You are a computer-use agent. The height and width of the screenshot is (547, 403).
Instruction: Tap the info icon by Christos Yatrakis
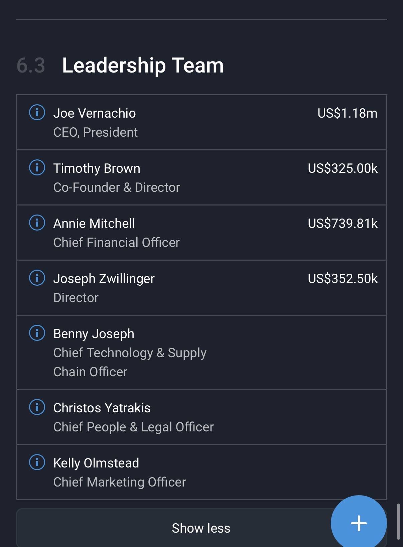pos(37,407)
